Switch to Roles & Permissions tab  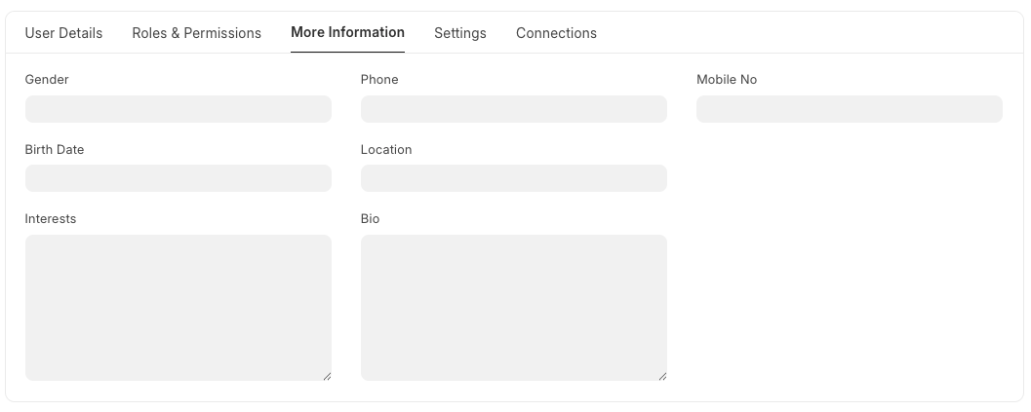pos(196,33)
